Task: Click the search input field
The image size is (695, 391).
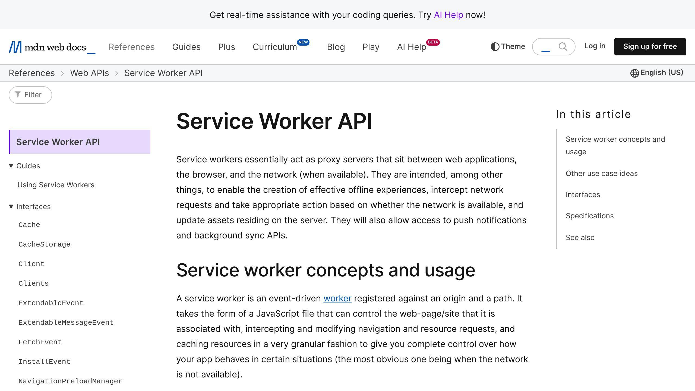Action: click(x=546, y=46)
